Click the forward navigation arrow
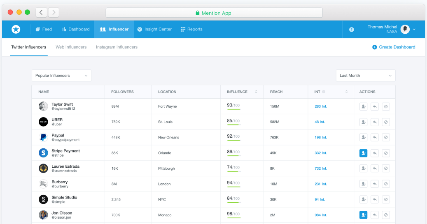This screenshot has width=427, height=224. click(x=54, y=12)
